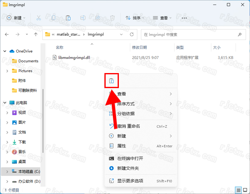
Task: Click the search box for lmgrimpl
Action: point(193,34)
